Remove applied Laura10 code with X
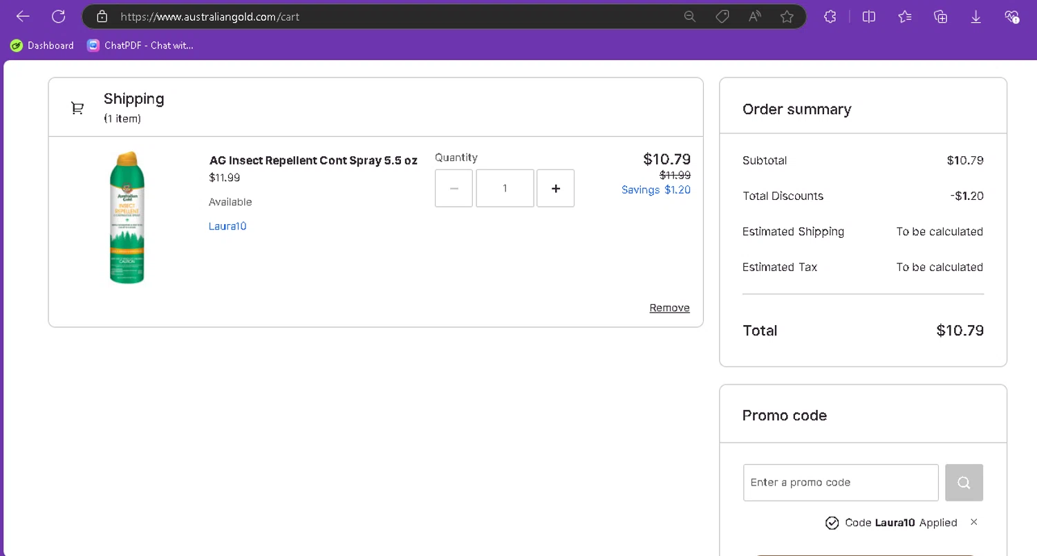1037x556 pixels. point(973,522)
